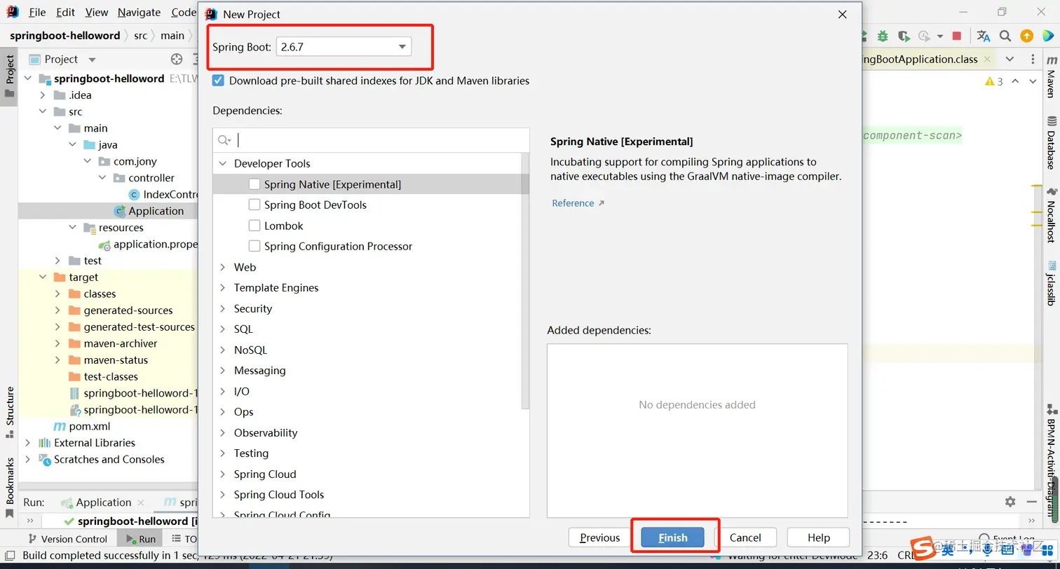
Task: Close the Application run tab
Action: pyautogui.click(x=141, y=502)
